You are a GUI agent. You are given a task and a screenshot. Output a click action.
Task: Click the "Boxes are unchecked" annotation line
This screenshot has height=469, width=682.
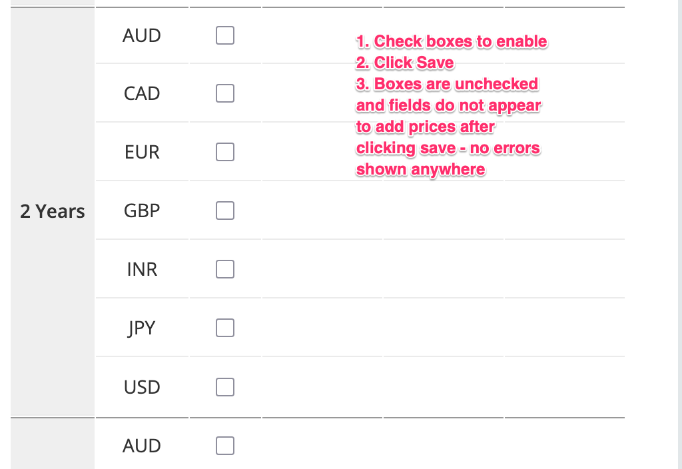tap(448, 84)
